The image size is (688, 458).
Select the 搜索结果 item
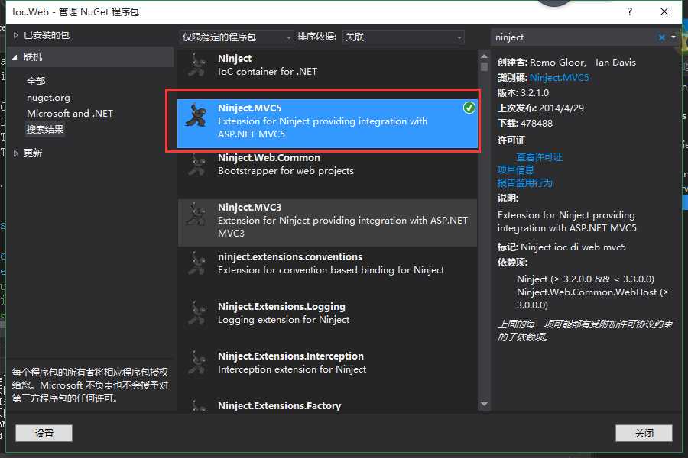(x=45, y=129)
